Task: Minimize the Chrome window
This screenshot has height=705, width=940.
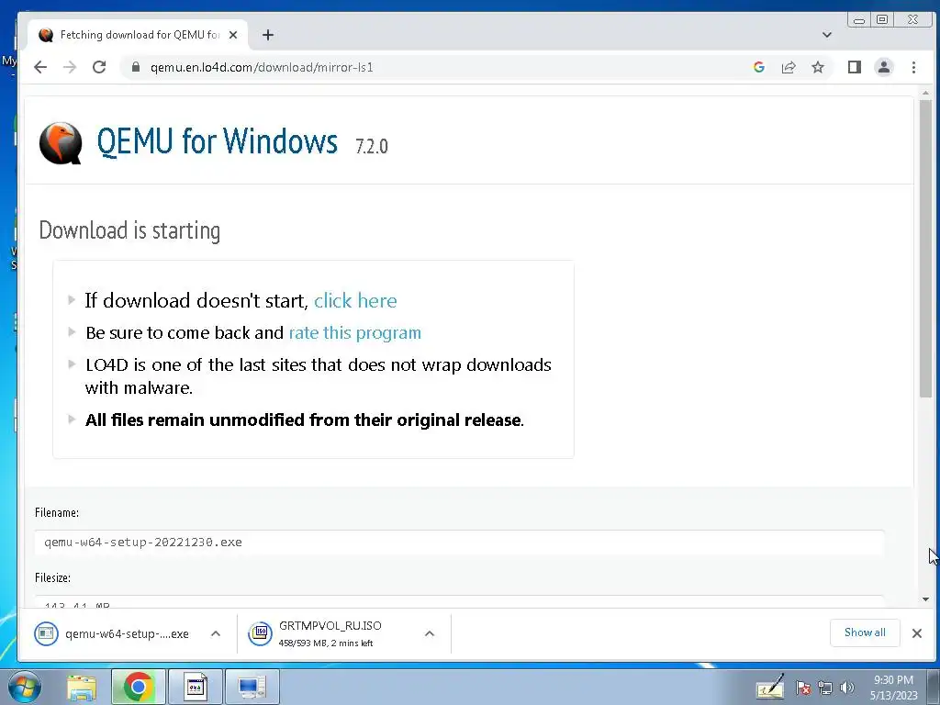Action: [x=859, y=20]
